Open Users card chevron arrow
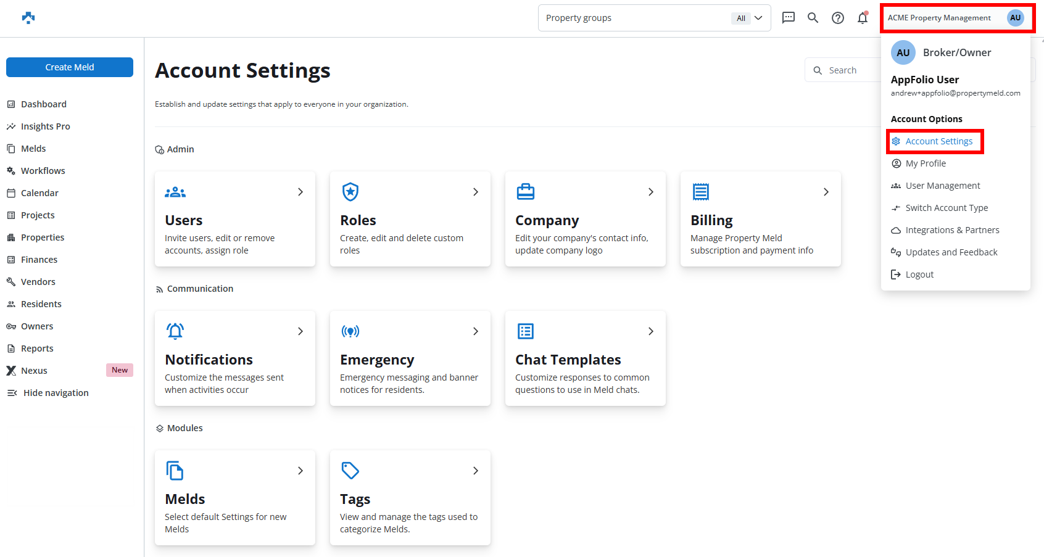Screen dimensions: 1044x557 point(300,192)
